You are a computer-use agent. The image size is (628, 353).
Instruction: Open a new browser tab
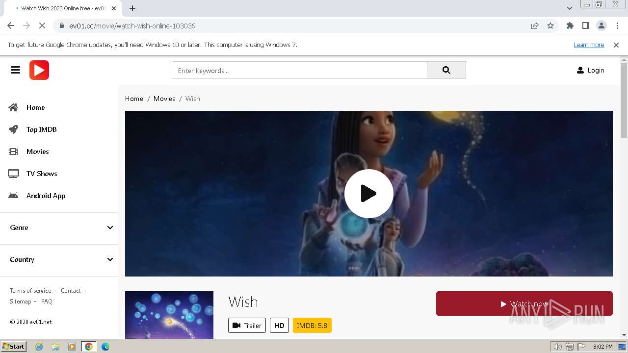click(x=132, y=8)
